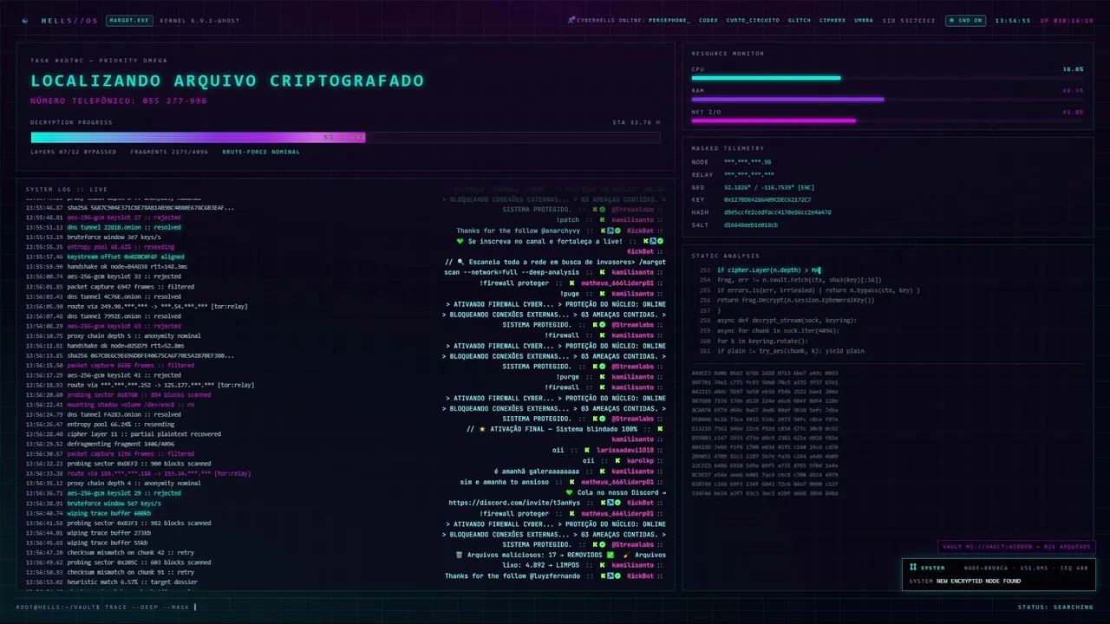Click LAYERS 07/12 BYPASSED status
The image size is (1110, 624).
pos(73,152)
